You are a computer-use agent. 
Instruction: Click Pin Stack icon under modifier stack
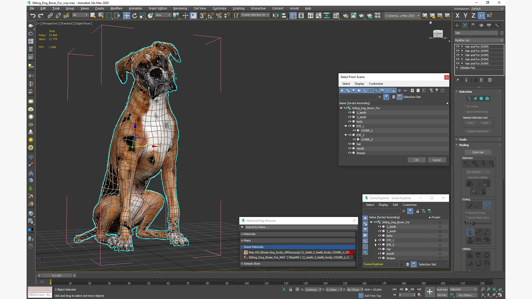(x=457, y=80)
